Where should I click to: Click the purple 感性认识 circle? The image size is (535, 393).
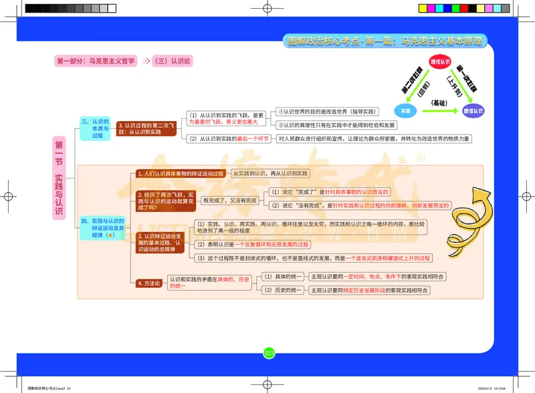[473, 110]
